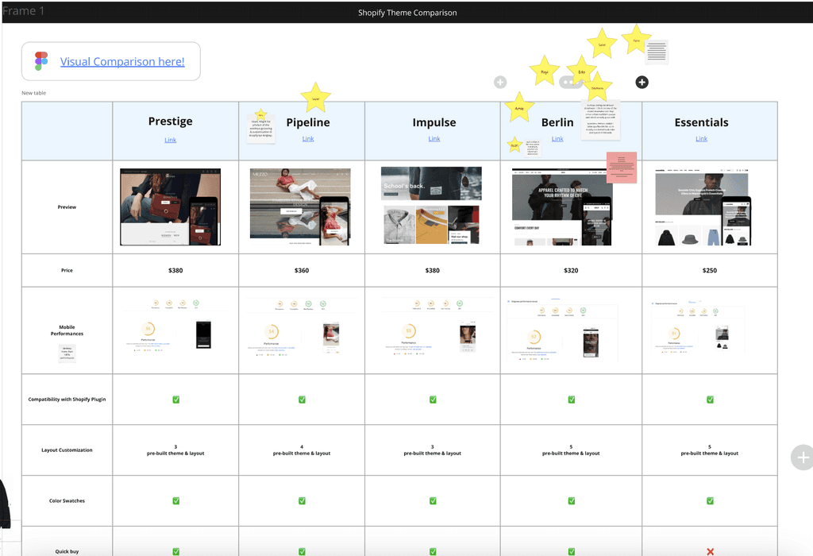Click the dark plus button above the table
This screenshot has width=813, height=556.
(642, 82)
